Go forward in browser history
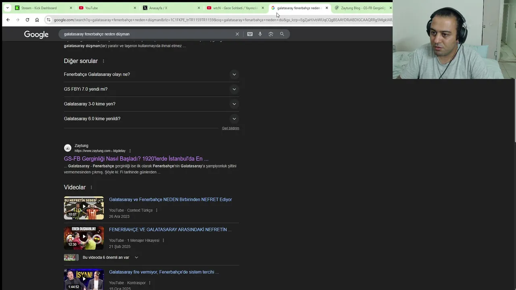516x290 pixels. click(18, 20)
